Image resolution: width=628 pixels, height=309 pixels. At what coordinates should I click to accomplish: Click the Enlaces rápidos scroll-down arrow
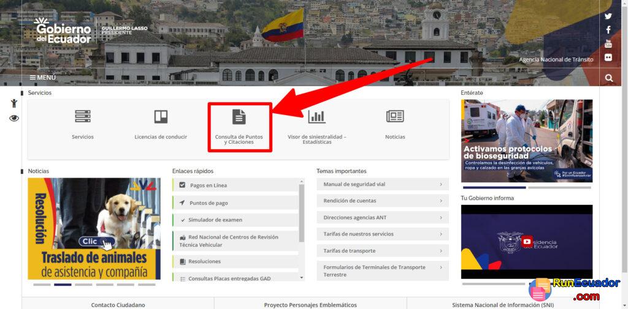pos(302,278)
